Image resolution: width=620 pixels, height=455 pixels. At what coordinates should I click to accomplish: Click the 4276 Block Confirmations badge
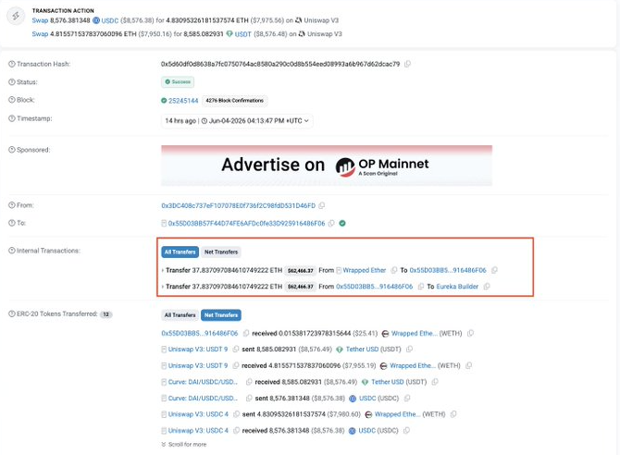(x=234, y=101)
